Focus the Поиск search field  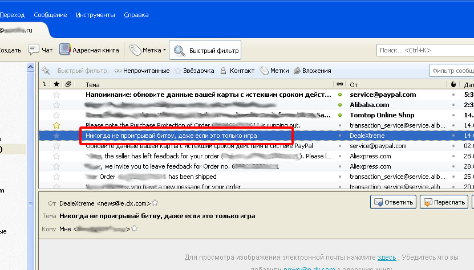(x=425, y=50)
